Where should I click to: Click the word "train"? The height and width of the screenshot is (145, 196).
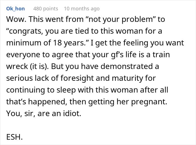[x=160, y=55]
